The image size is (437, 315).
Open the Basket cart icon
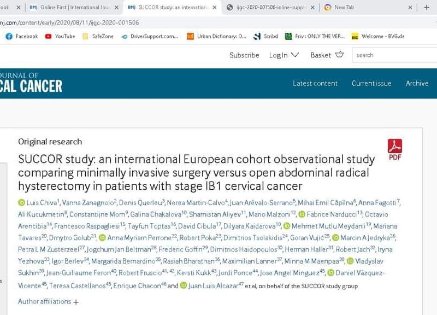[x=339, y=55]
